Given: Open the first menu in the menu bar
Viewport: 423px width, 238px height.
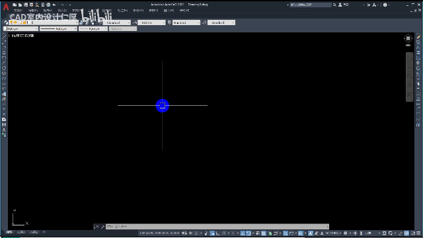Looking at the screenshot, I should (18, 11).
